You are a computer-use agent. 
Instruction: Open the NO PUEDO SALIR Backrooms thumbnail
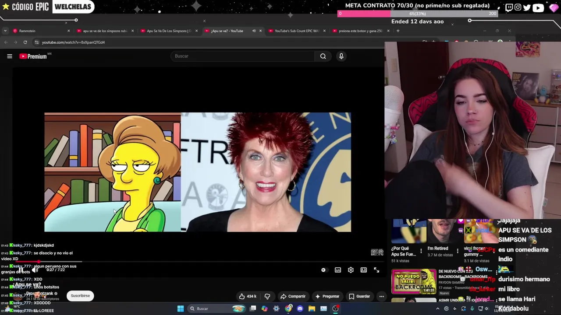coord(414,281)
